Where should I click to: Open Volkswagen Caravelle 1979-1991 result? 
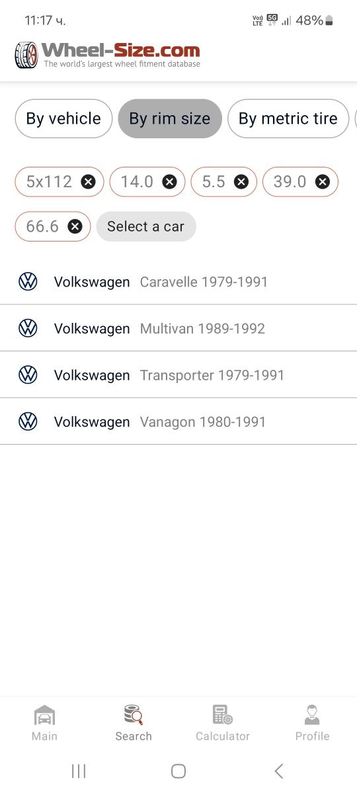pyautogui.click(x=178, y=282)
